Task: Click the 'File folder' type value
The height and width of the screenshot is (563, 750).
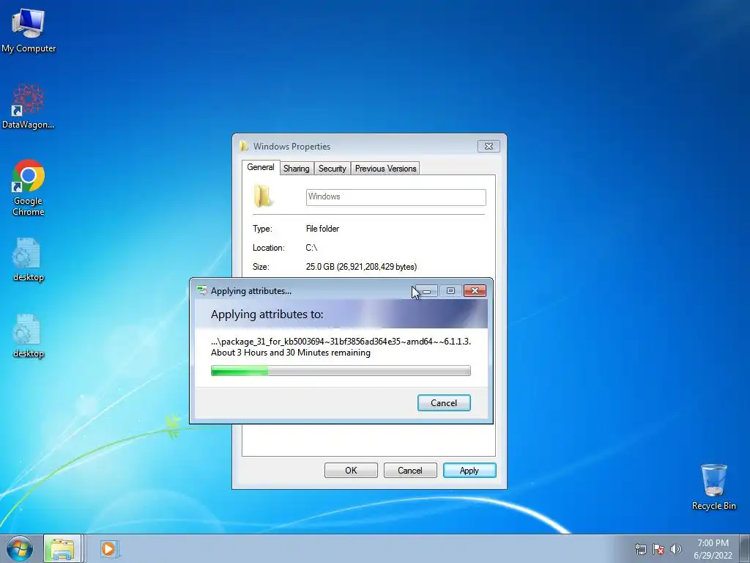Action: coord(322,229)
